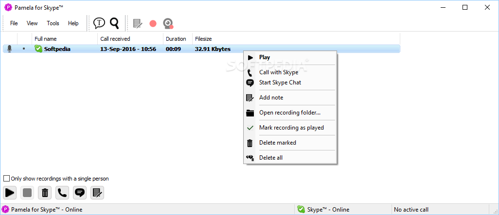The width and height of the screenshot is (499, 215).
Task: Click Skype - Online status bar text
Action: point(328,209)
